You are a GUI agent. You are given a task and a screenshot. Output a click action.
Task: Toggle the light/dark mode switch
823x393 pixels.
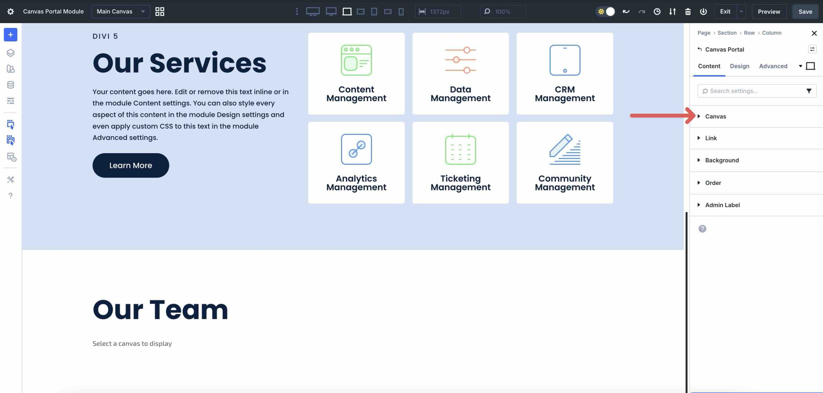click(606, 11)
